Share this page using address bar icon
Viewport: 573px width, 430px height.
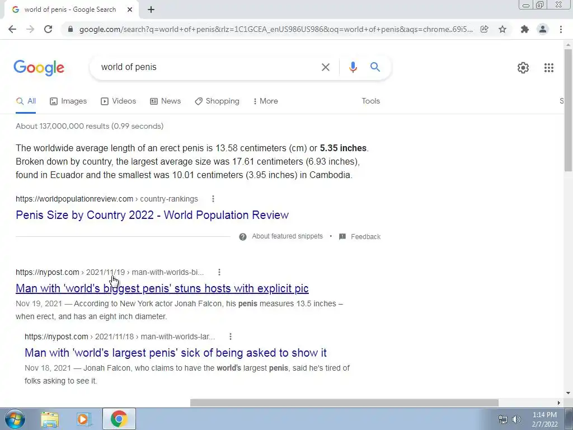coord(484,29)
